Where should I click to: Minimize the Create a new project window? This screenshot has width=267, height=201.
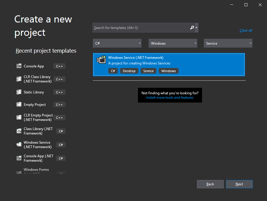click(x=232, y=5)
